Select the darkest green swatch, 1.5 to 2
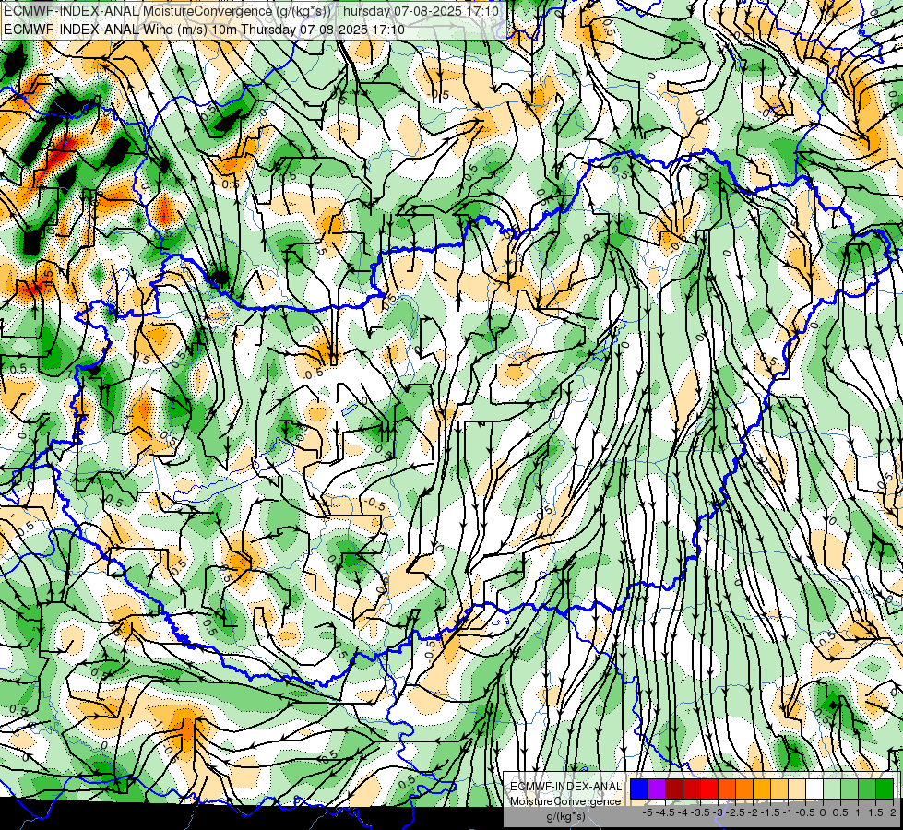 click(x=885, y=789)
